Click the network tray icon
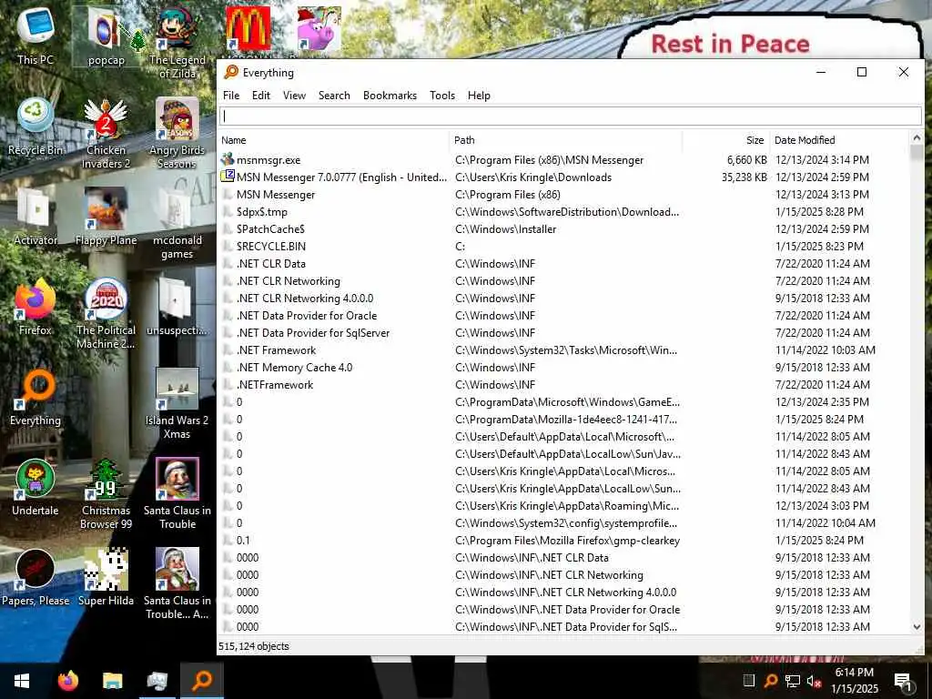 point(793,681)
